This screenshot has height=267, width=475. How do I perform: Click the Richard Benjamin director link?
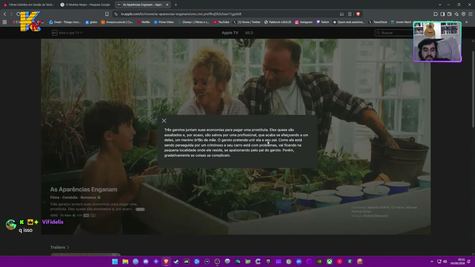(376, 216)
